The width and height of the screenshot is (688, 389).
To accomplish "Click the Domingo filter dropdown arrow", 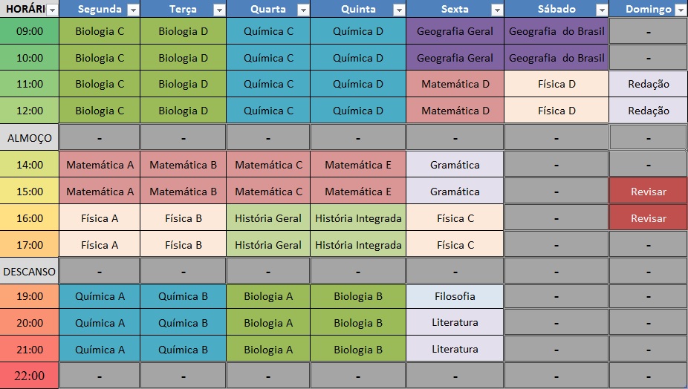I will [680, 10].
